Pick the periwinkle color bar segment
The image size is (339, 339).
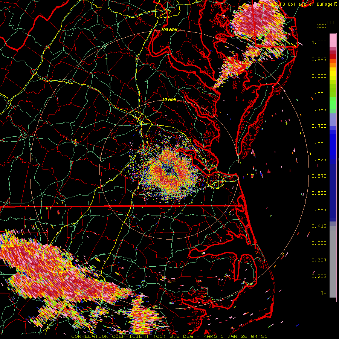click(x=333, y=119)
